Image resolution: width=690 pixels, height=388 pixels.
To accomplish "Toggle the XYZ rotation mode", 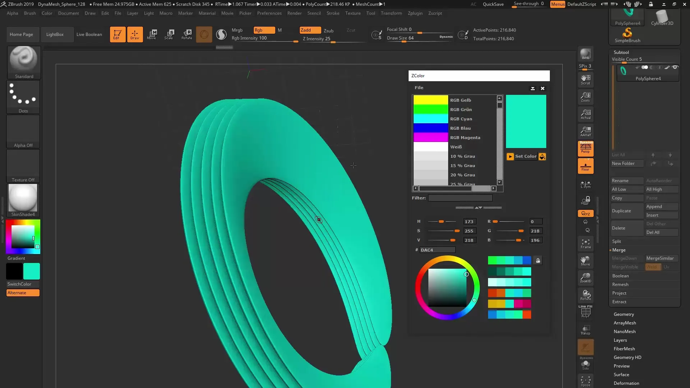I will click(x=585, y=213).
